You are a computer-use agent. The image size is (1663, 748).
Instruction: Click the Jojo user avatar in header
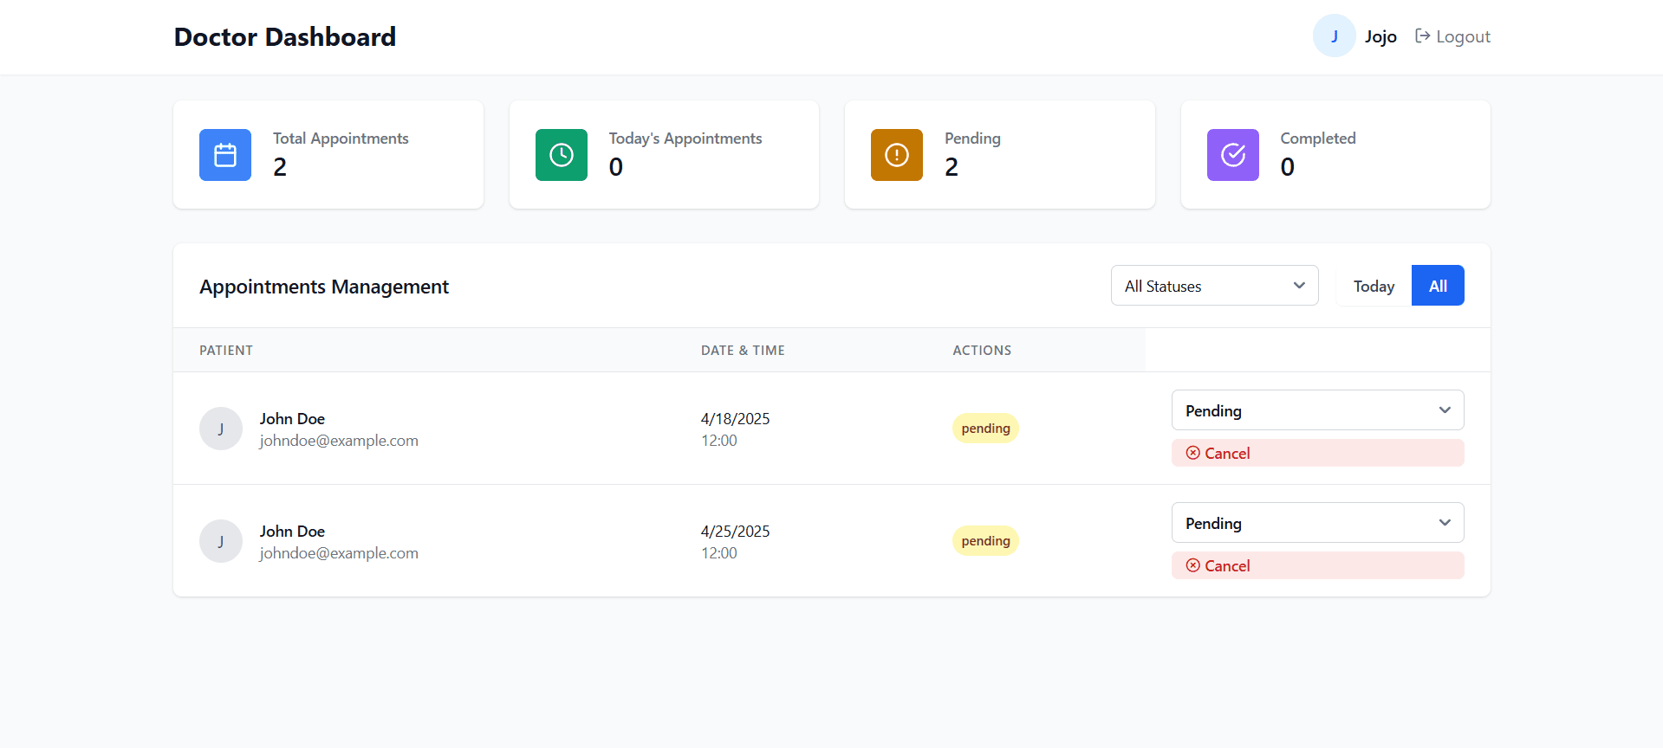click(x=1335, y=35)
